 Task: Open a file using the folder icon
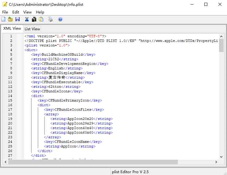(10, 19)
